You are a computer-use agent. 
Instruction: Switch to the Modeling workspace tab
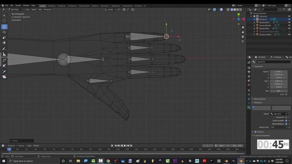tap(52, 6)
